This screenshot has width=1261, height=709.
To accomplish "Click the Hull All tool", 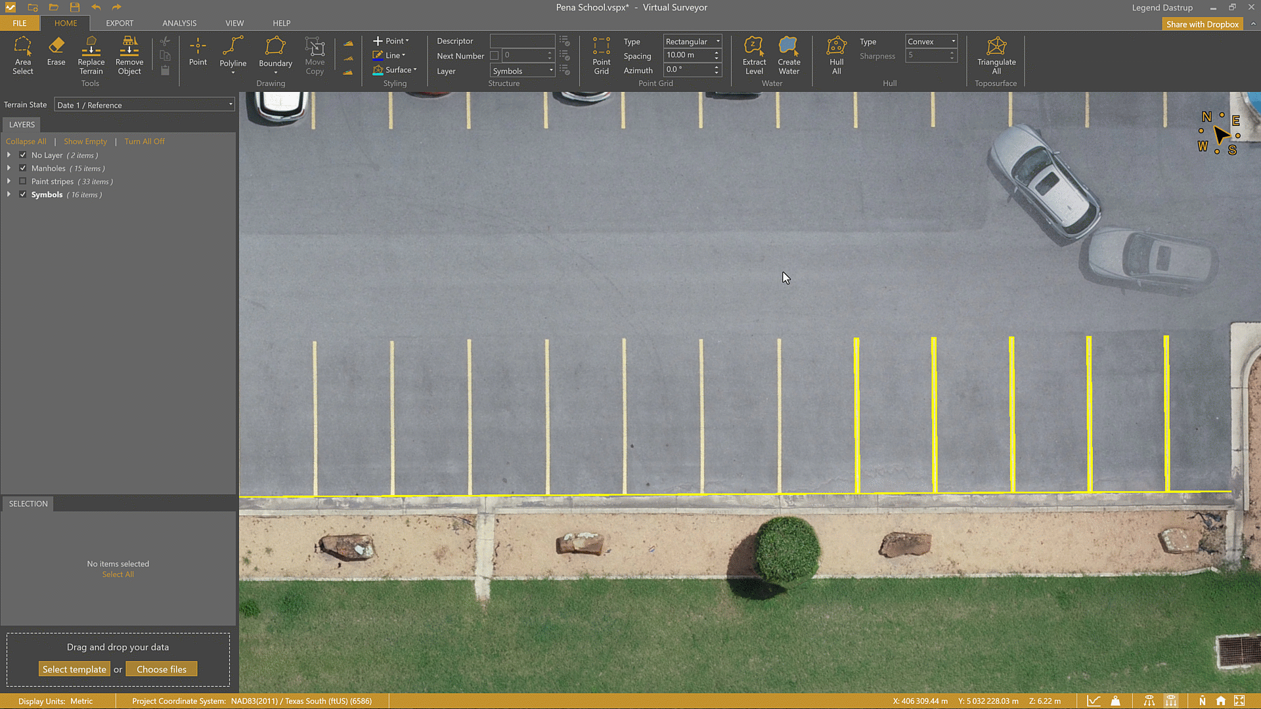I will tap(836, 55).
